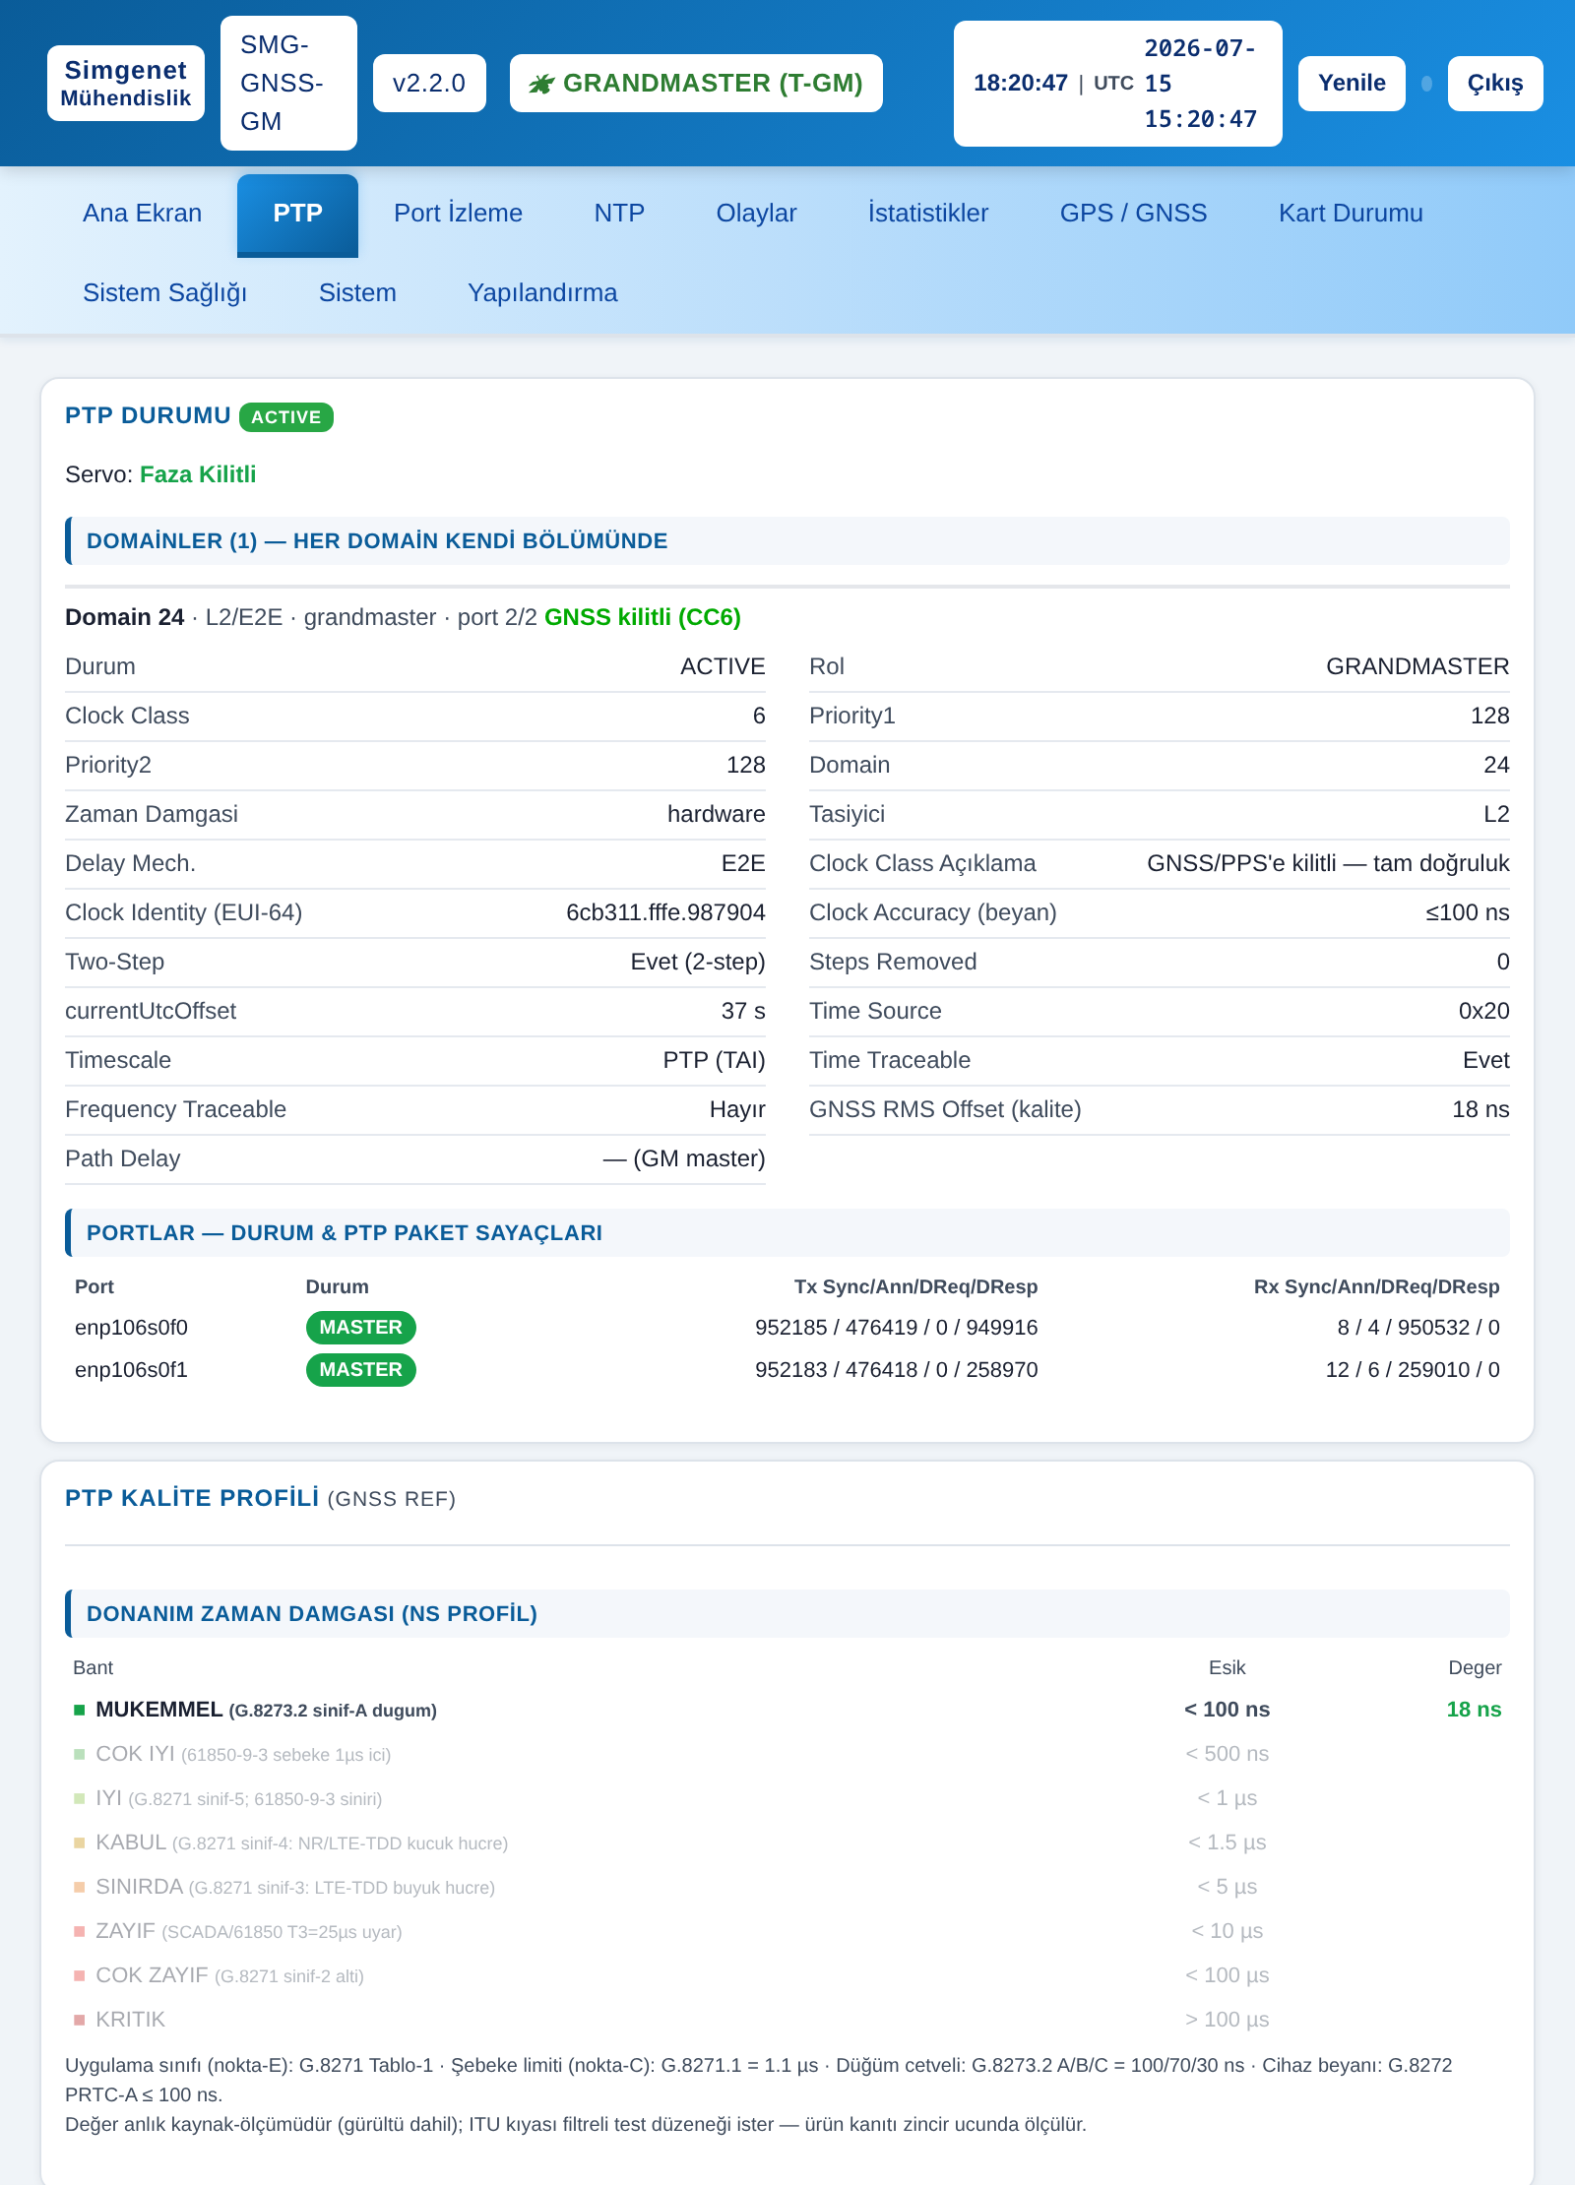The width and height of the screenshot is (1575, 2185).
Task: Click the ACTIVE badge next to PTP DURUMU
Action: coord(286,417)
